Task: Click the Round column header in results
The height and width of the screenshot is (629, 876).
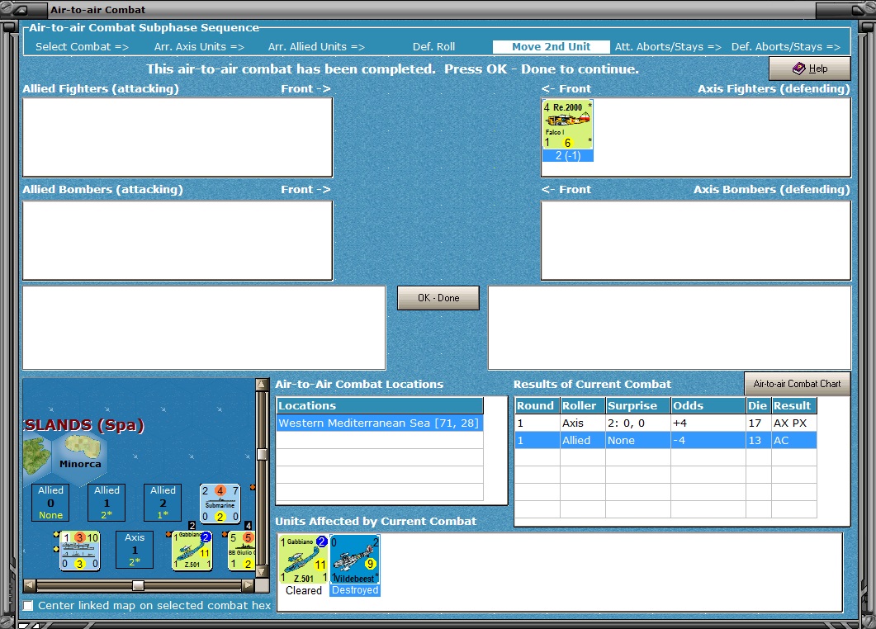Action: pos(537,405)
